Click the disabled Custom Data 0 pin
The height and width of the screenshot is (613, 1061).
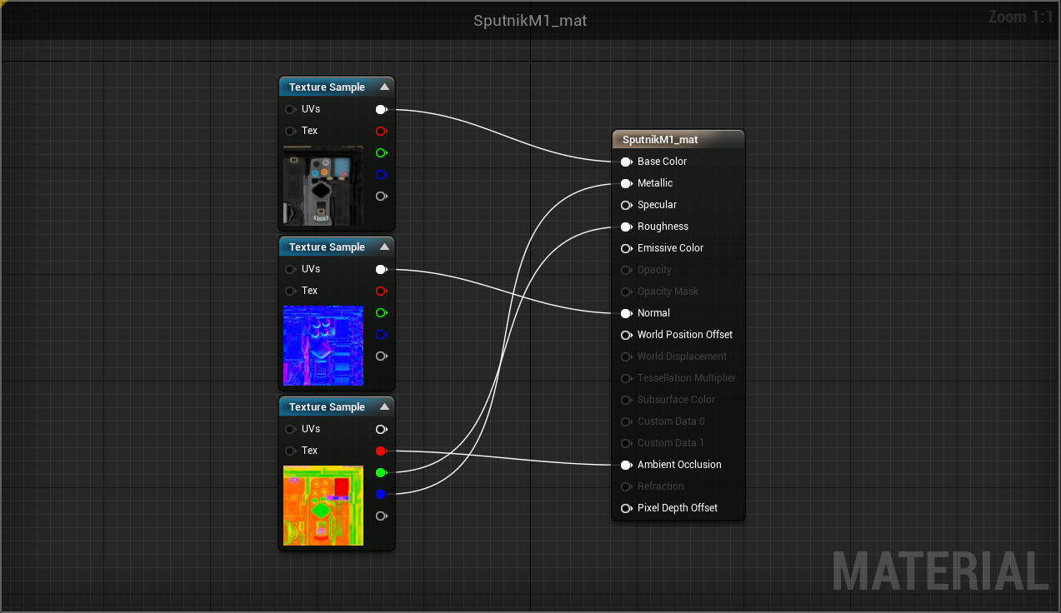tap(626, 421)
